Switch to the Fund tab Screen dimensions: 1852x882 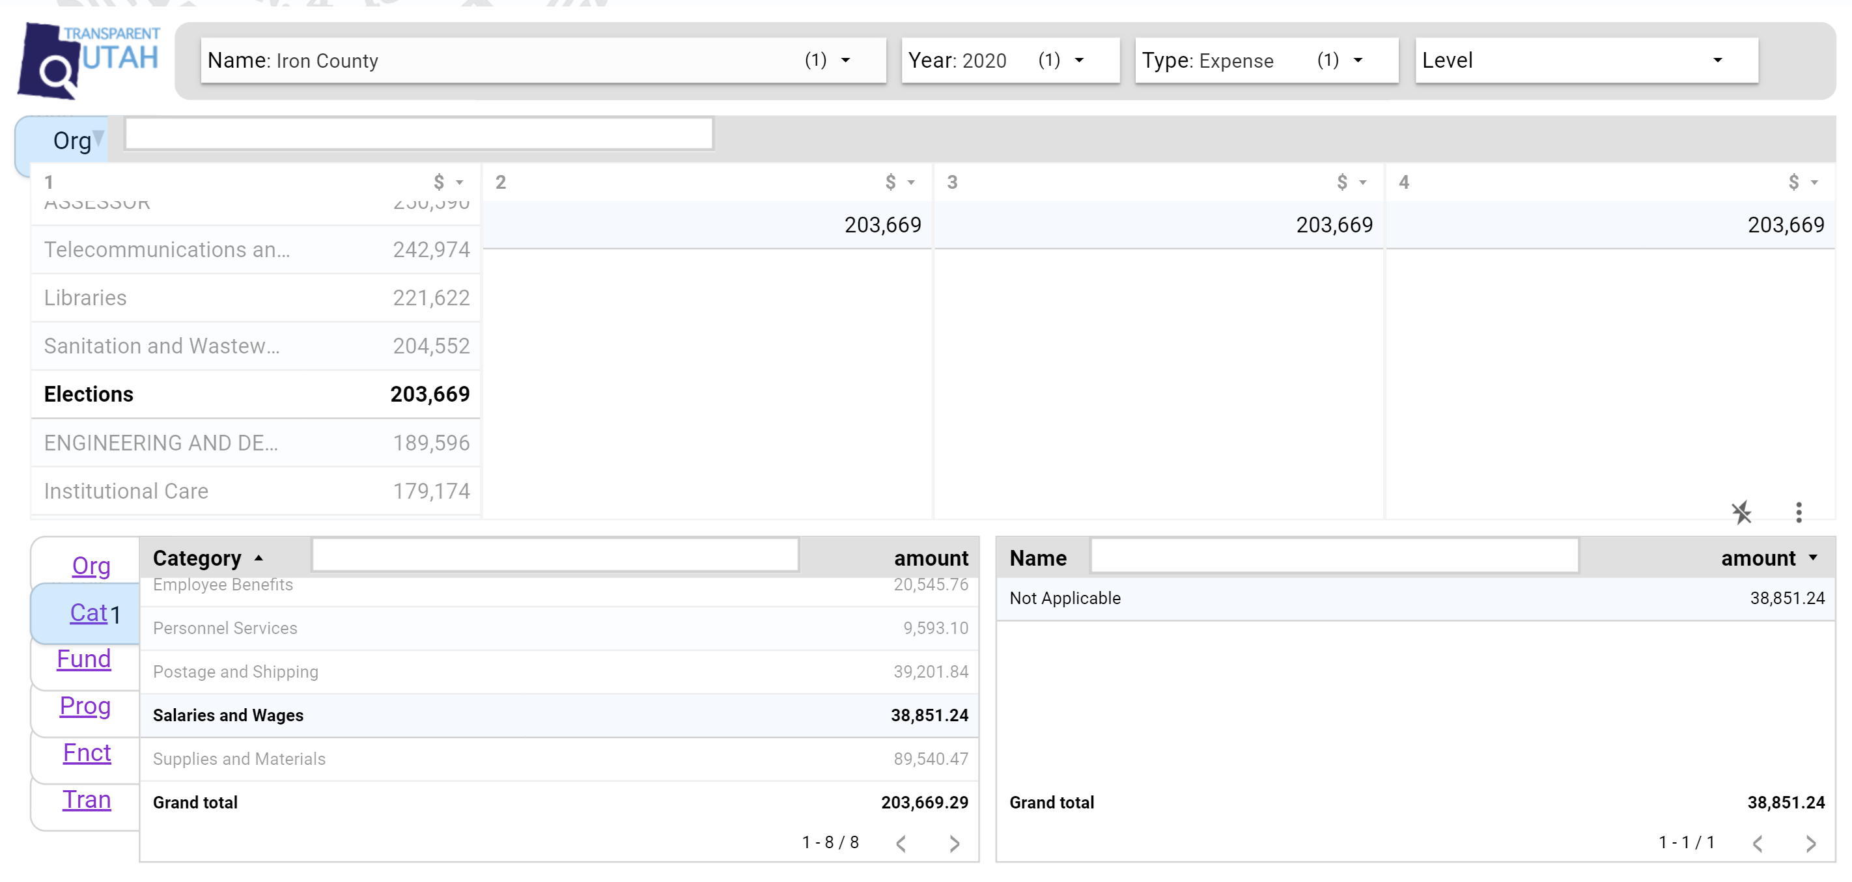click(84, 659)
